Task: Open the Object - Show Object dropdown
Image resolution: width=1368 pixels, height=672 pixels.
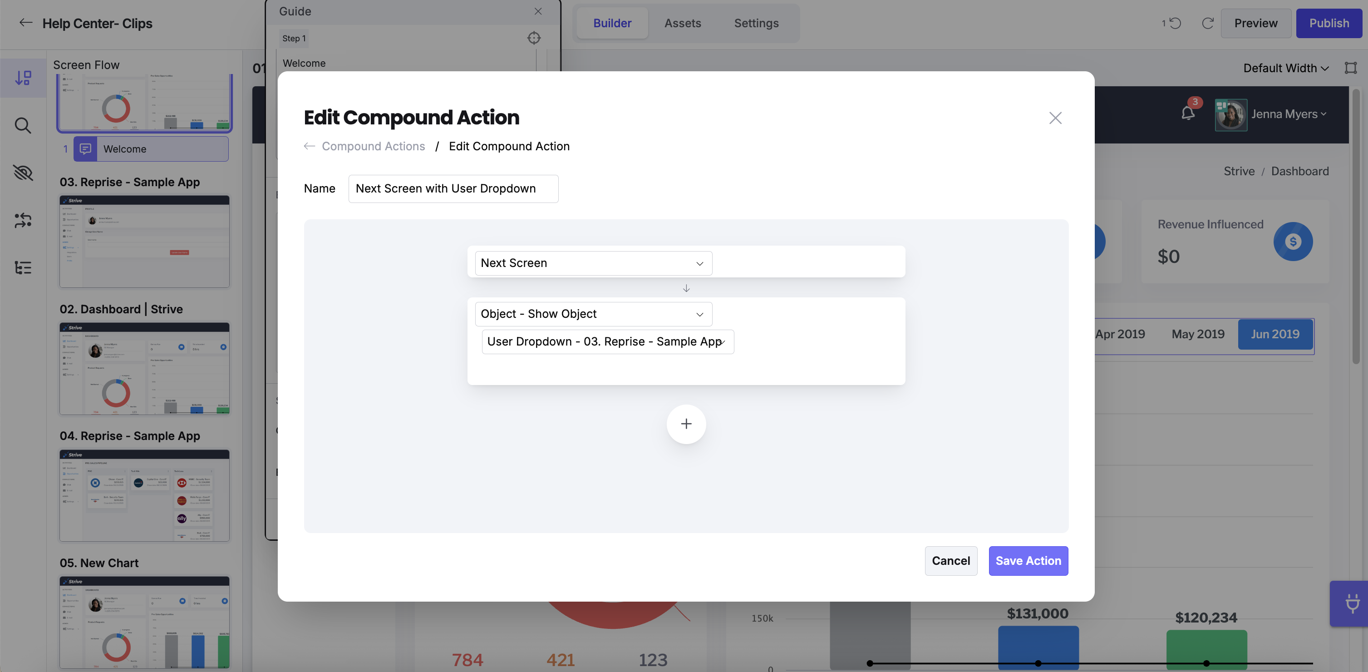Action: 593,314
